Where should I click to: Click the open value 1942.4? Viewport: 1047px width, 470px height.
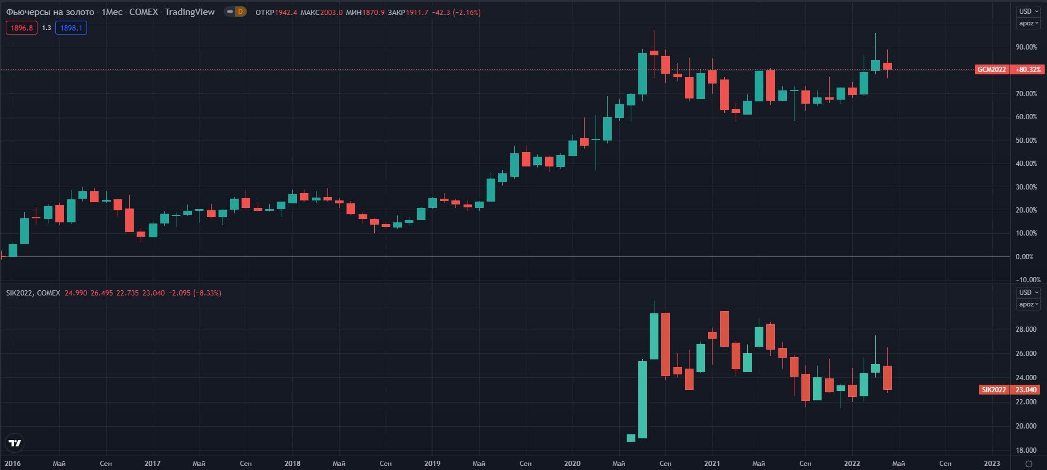[286, 12]
